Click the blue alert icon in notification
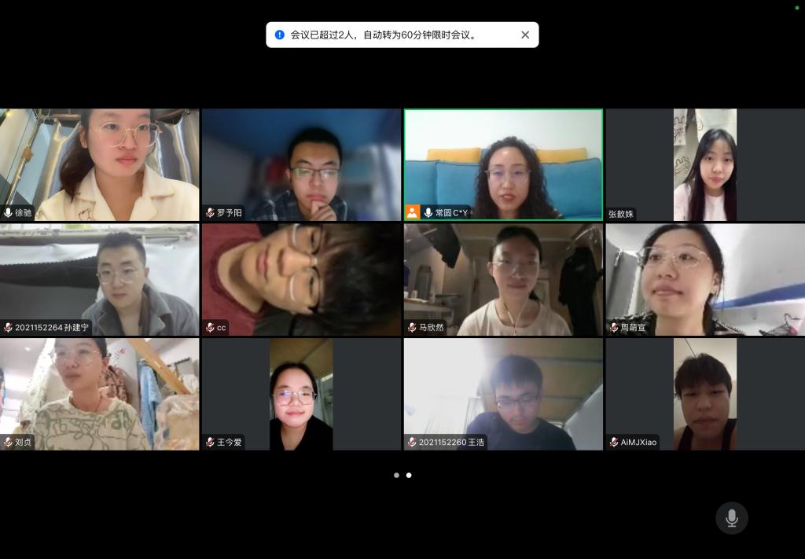This screenshot has width=805, height=559. [280, 35]
